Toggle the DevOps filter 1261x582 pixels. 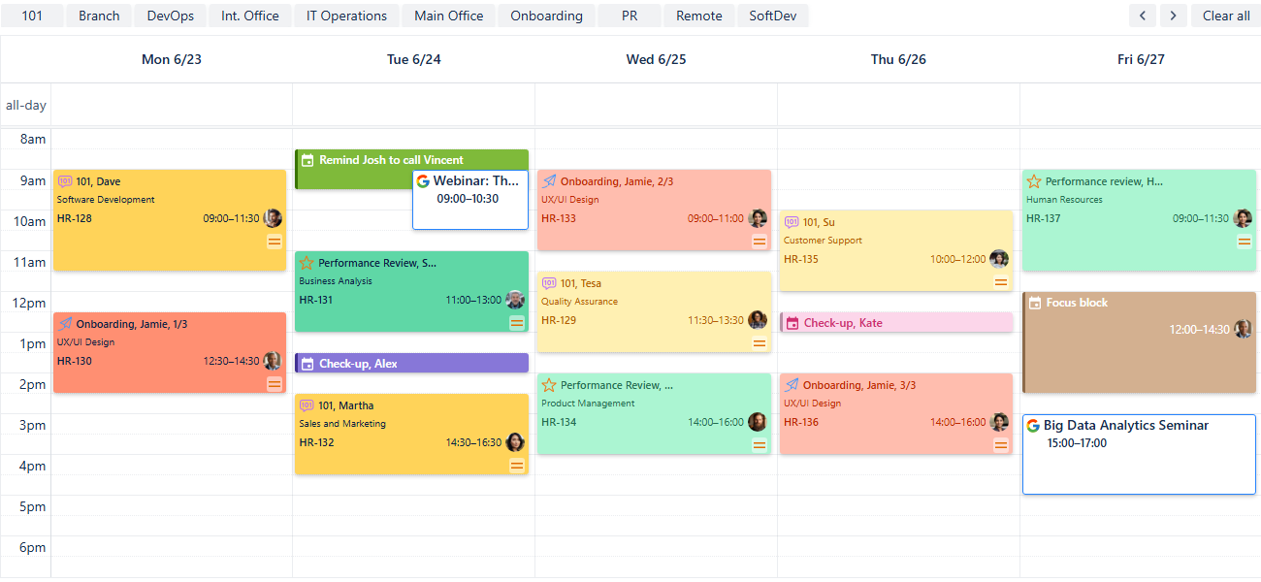171,16
